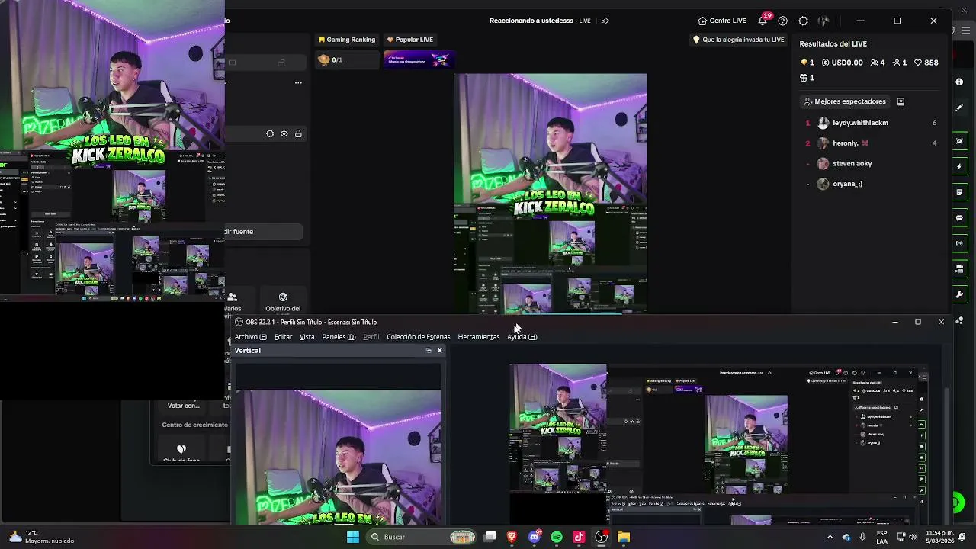Click the broadcast signal sidebar icon

pos(959,243)
